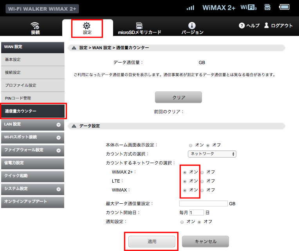Open the microSDメモリカード tab
Image resolution: width=299 pixels, height=251 pixels.
tap(139, 28)
